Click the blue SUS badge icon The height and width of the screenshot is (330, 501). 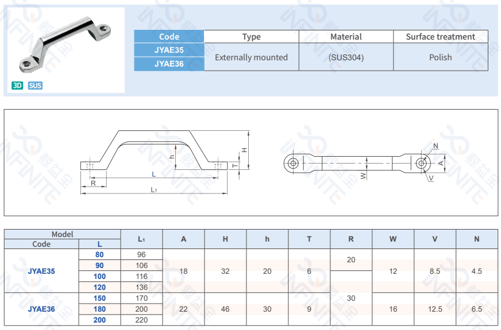(35, 86)
